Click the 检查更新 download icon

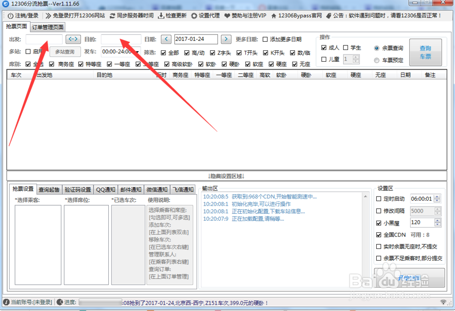tap(161, 15)
